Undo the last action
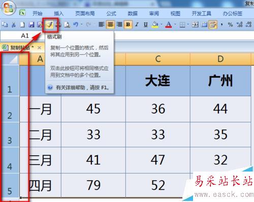Viewport: 254px width, 202px height. [x=76, y=25]
